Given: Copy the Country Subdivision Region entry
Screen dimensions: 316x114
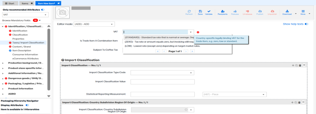Looking at the screenshot, I should [x=296, y=102].
